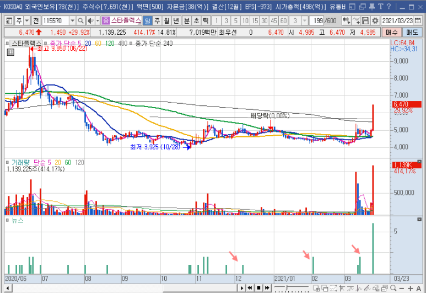The image size is (426, 293).
Task: Select the tick (틱) chart period toggle
Action: (206, 20)
